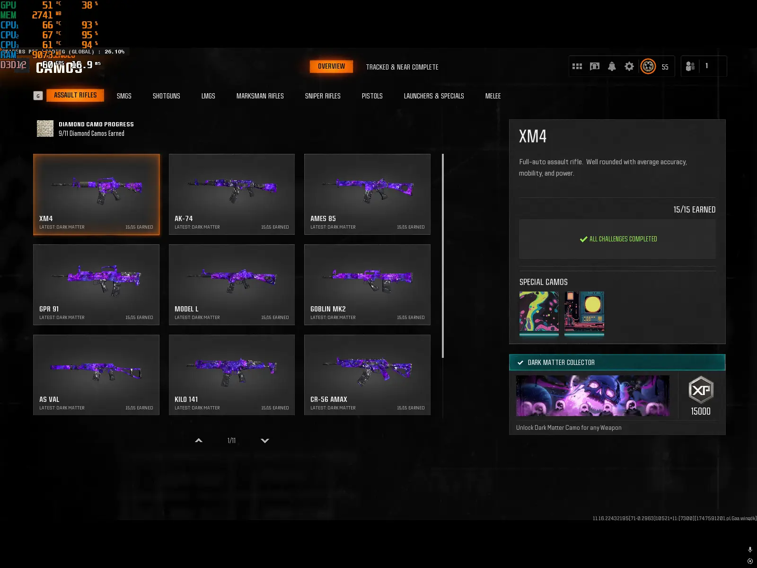Viewport: 757px width, 568px height.
Task: Open Settings with the gear icon
Action: [x=629, y=66]
